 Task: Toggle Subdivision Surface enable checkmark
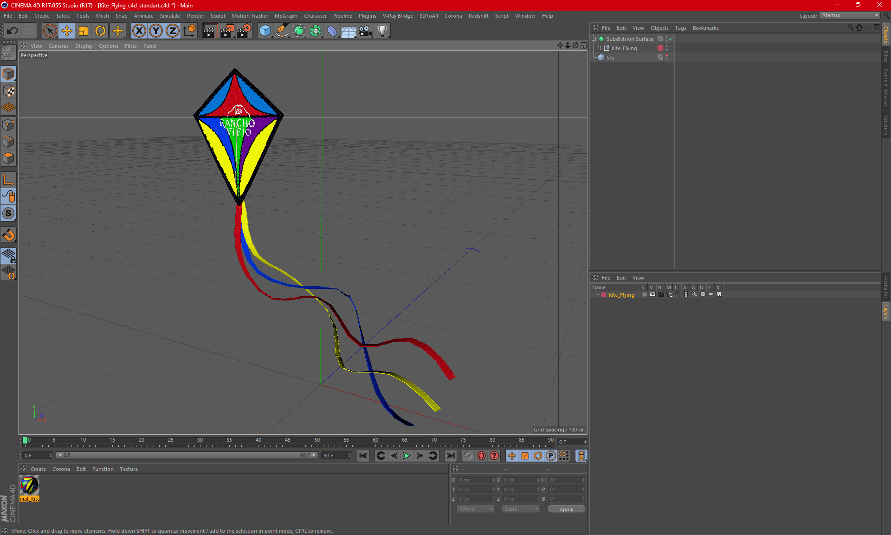pos(671,39)
